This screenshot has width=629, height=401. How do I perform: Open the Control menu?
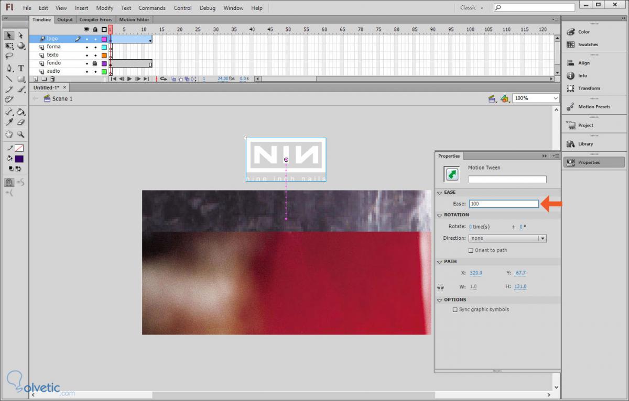[182, 8]
